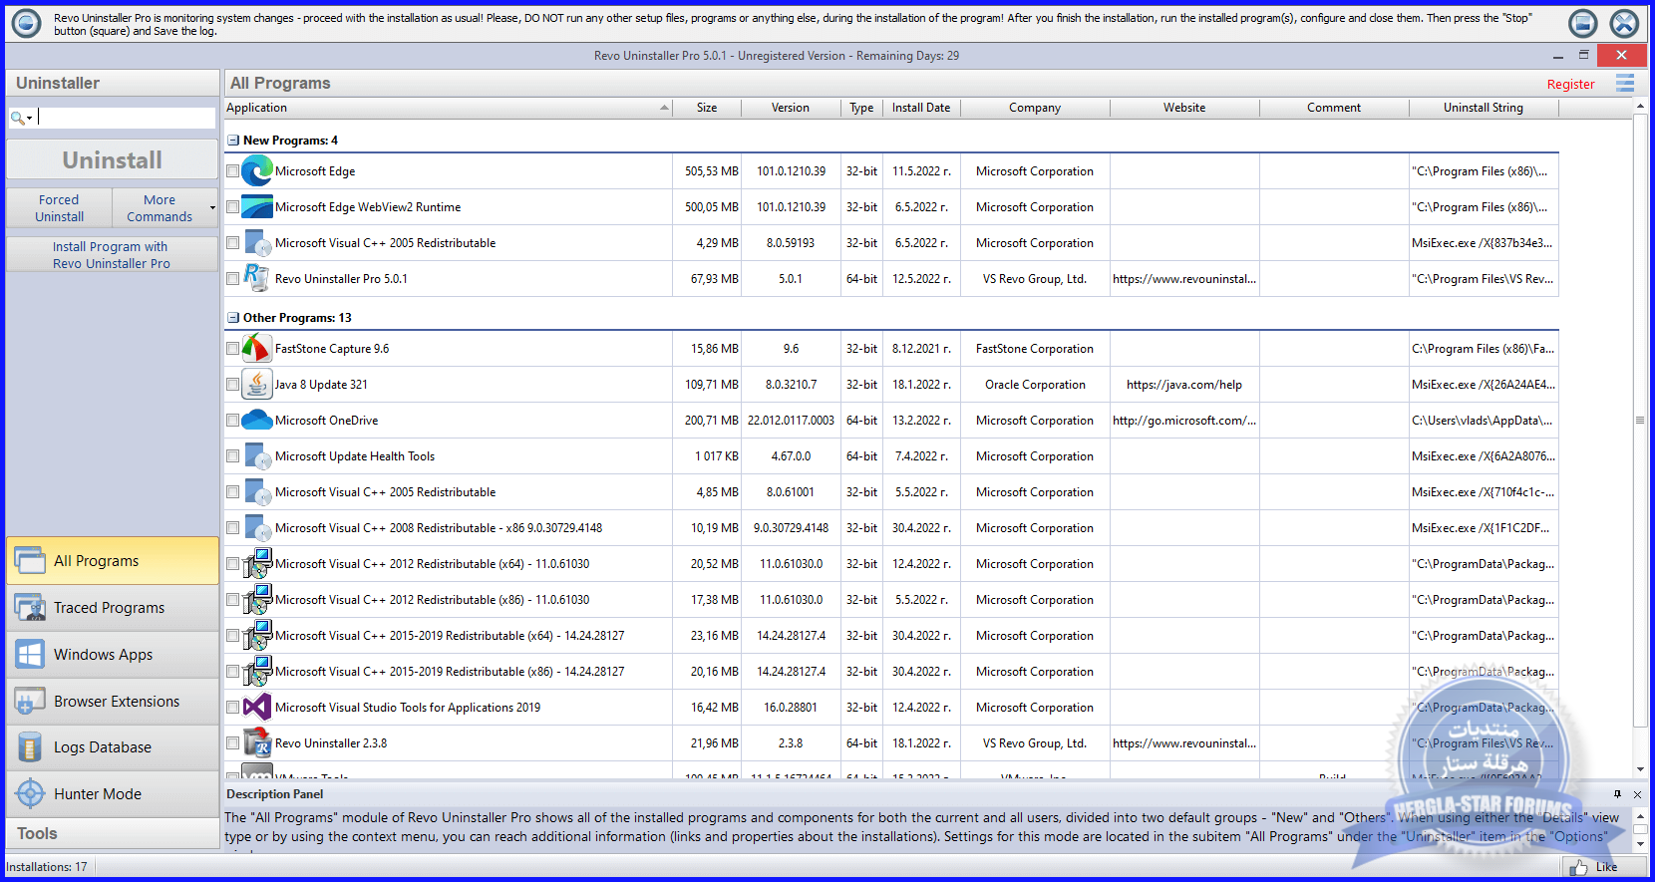
Task: Open the All Programs module
Action: tap(113, 561)
